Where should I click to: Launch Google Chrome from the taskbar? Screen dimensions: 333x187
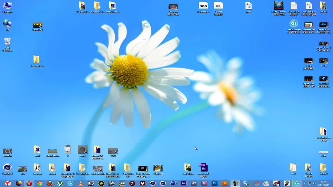point(39,183)
